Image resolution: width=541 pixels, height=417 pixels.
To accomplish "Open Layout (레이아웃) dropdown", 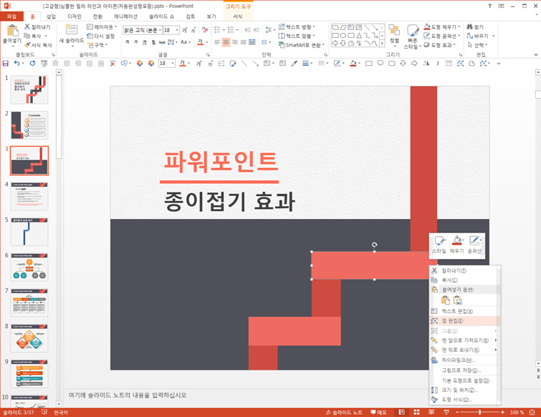I will [102, 27].
